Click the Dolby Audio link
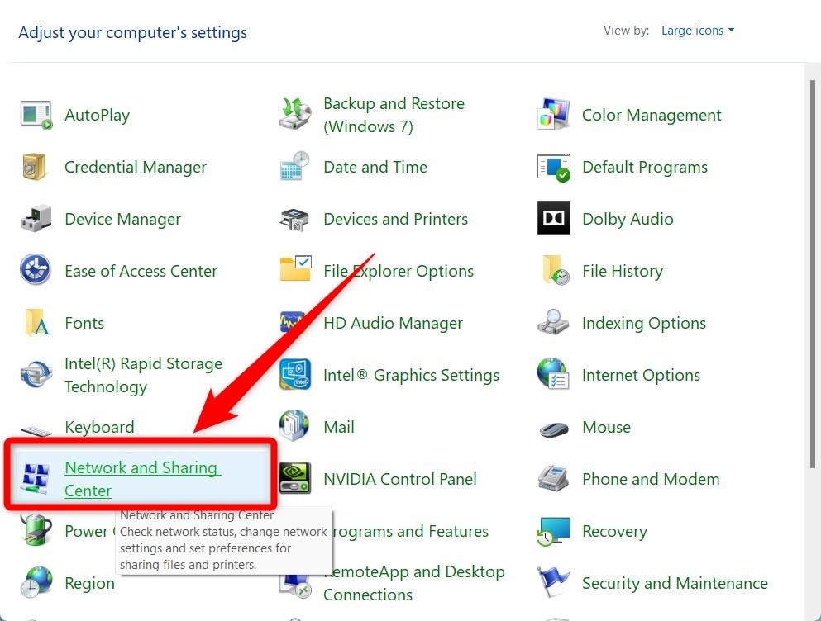The image size is (821, 621). pyautogui.click(x=628, y=219)
